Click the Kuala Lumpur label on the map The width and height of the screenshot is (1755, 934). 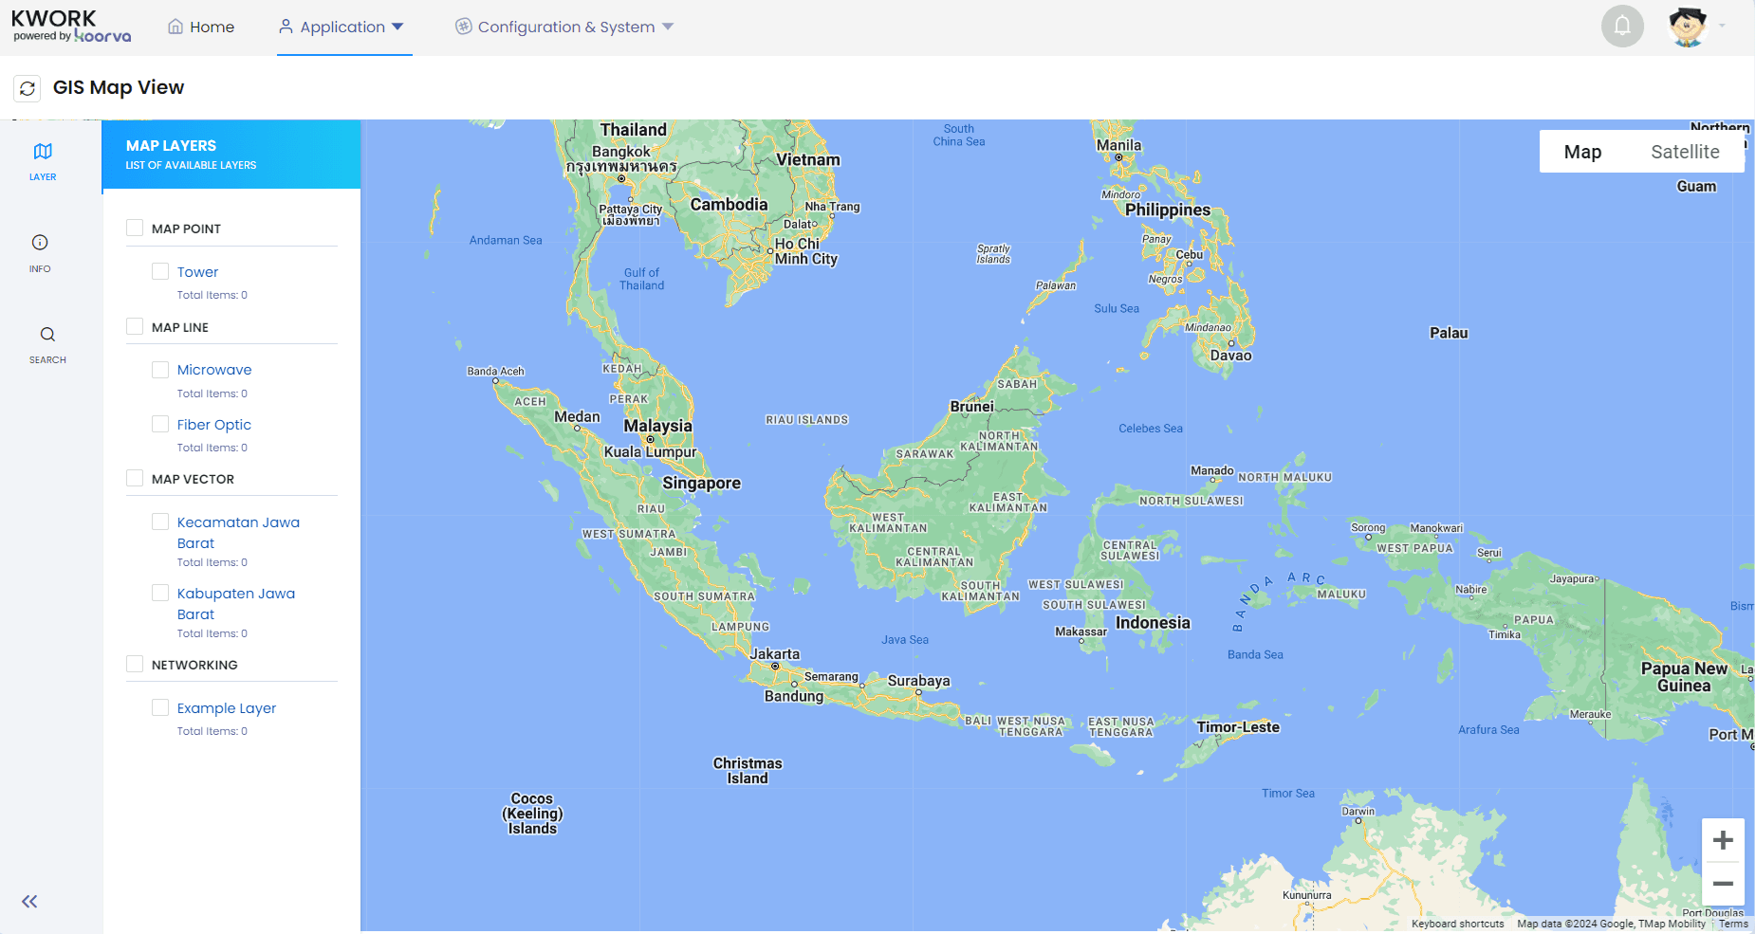651,452
